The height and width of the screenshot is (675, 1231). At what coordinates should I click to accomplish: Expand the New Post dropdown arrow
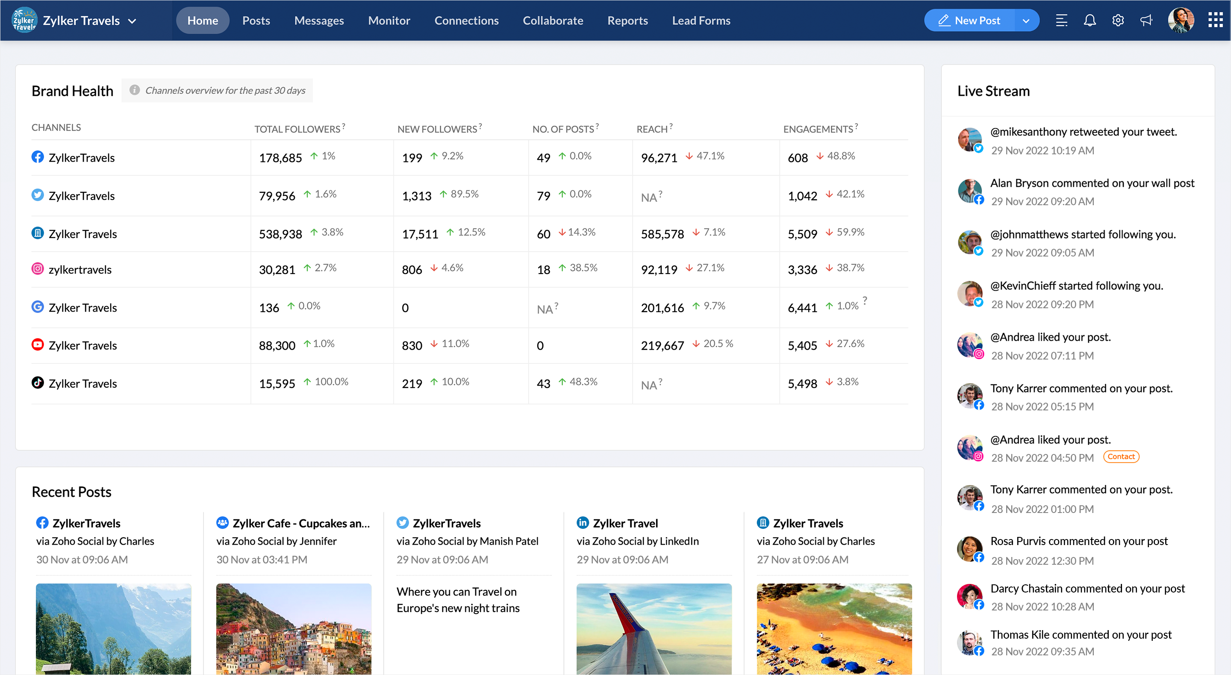pos(1025,21)
